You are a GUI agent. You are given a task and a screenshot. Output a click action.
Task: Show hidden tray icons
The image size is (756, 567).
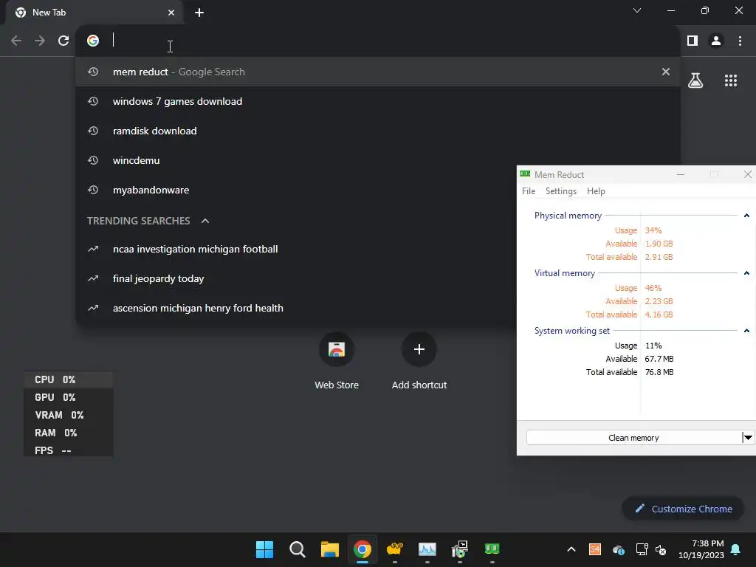pos(571,549)
